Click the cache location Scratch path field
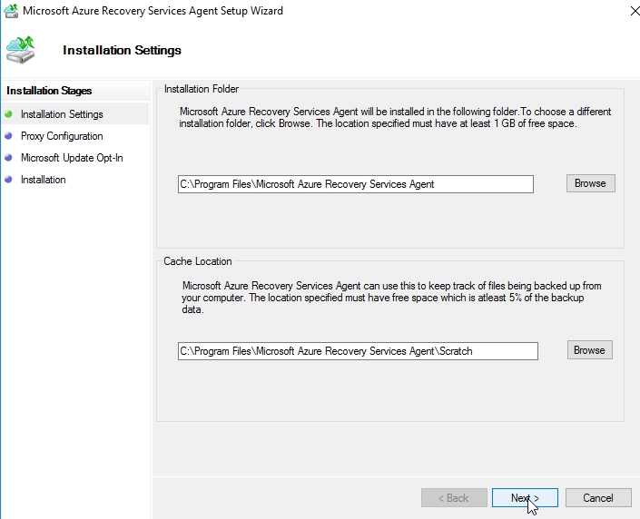Image resolution: width=640 pixels, height=519 pixels. pos(358,351)
